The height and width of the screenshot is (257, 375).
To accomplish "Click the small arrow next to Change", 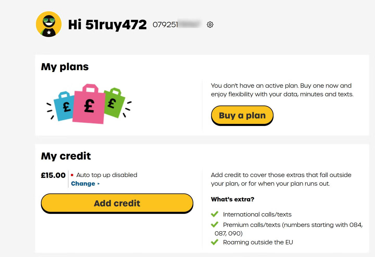I will coord(99,184).
